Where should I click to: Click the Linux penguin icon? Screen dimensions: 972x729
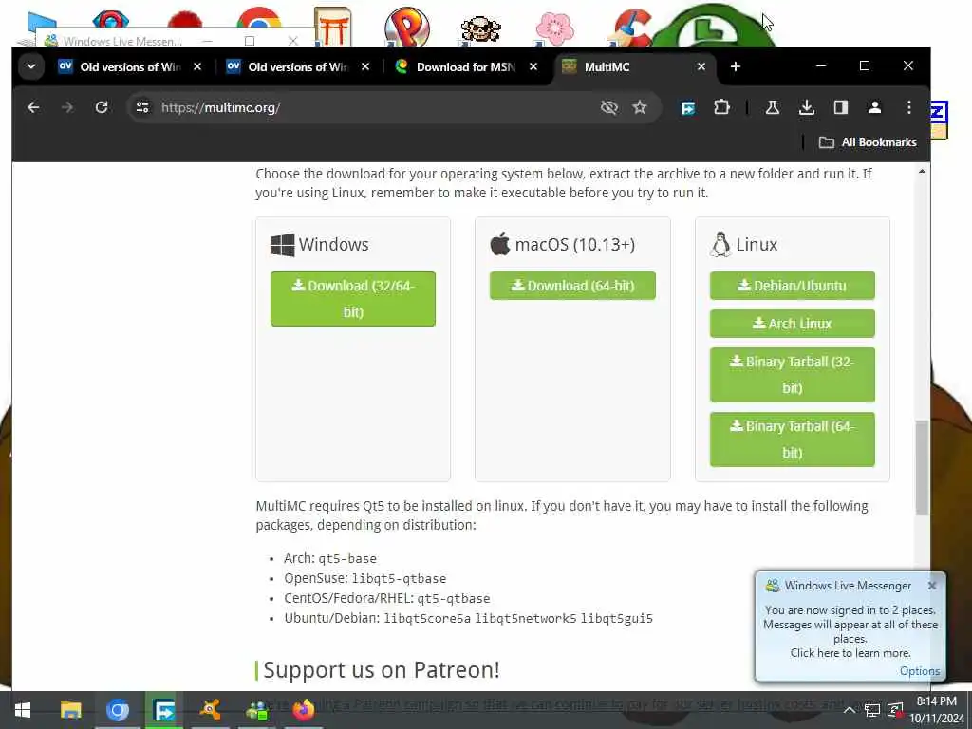click(x=720, y=244)
